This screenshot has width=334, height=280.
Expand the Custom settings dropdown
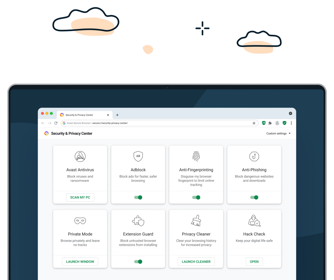tap(278, 133)
